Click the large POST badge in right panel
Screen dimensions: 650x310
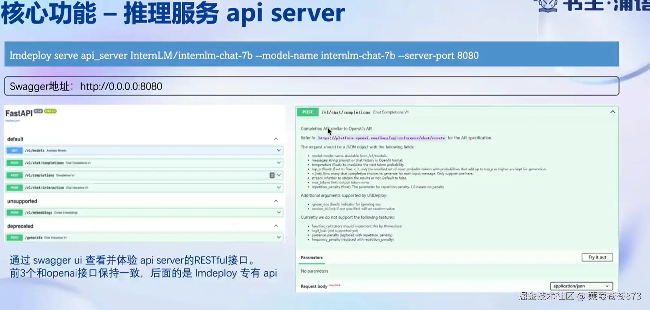pyautogui.click(x=307, y=112)
